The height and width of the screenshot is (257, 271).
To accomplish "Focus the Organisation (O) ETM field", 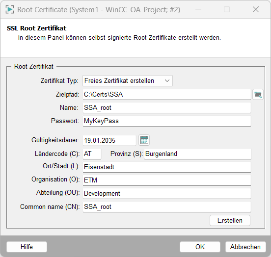I will tap(167, 180).
